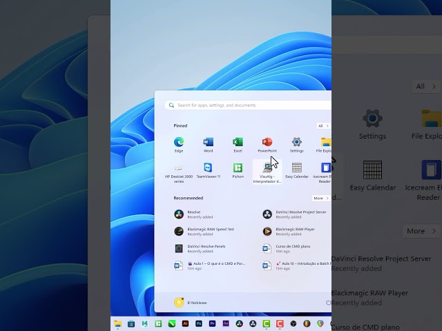This screenshot has width=442, height=331.
Task: Launch Photoshop from the taskbar
Action: pos(199,323)
